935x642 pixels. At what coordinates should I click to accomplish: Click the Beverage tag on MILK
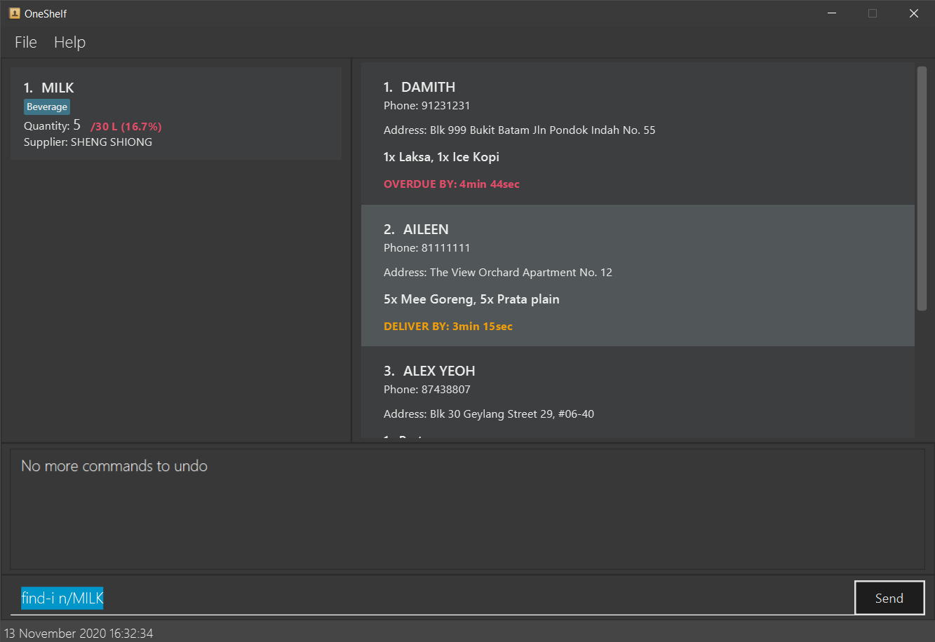(47, 107)
